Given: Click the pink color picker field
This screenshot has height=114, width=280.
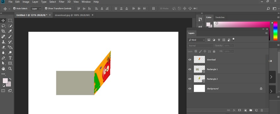Looking at the screenshot, I should coord(241,25).
